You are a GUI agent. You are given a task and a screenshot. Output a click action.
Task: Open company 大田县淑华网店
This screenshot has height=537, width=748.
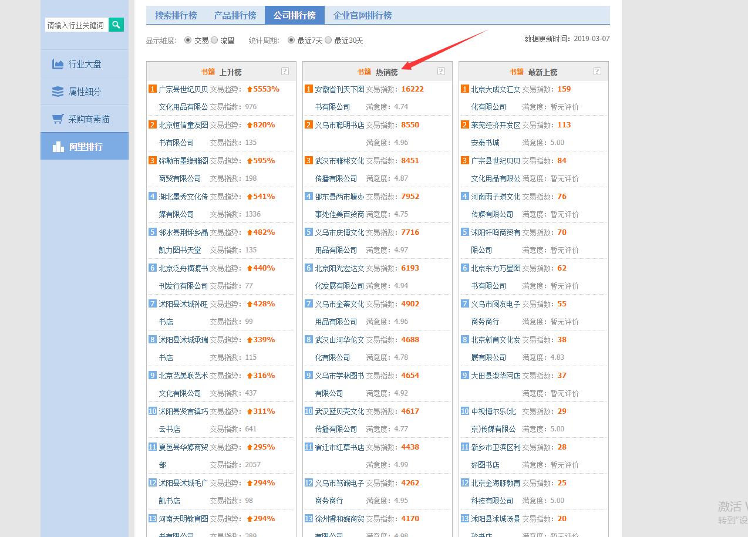tap(496, 376)
